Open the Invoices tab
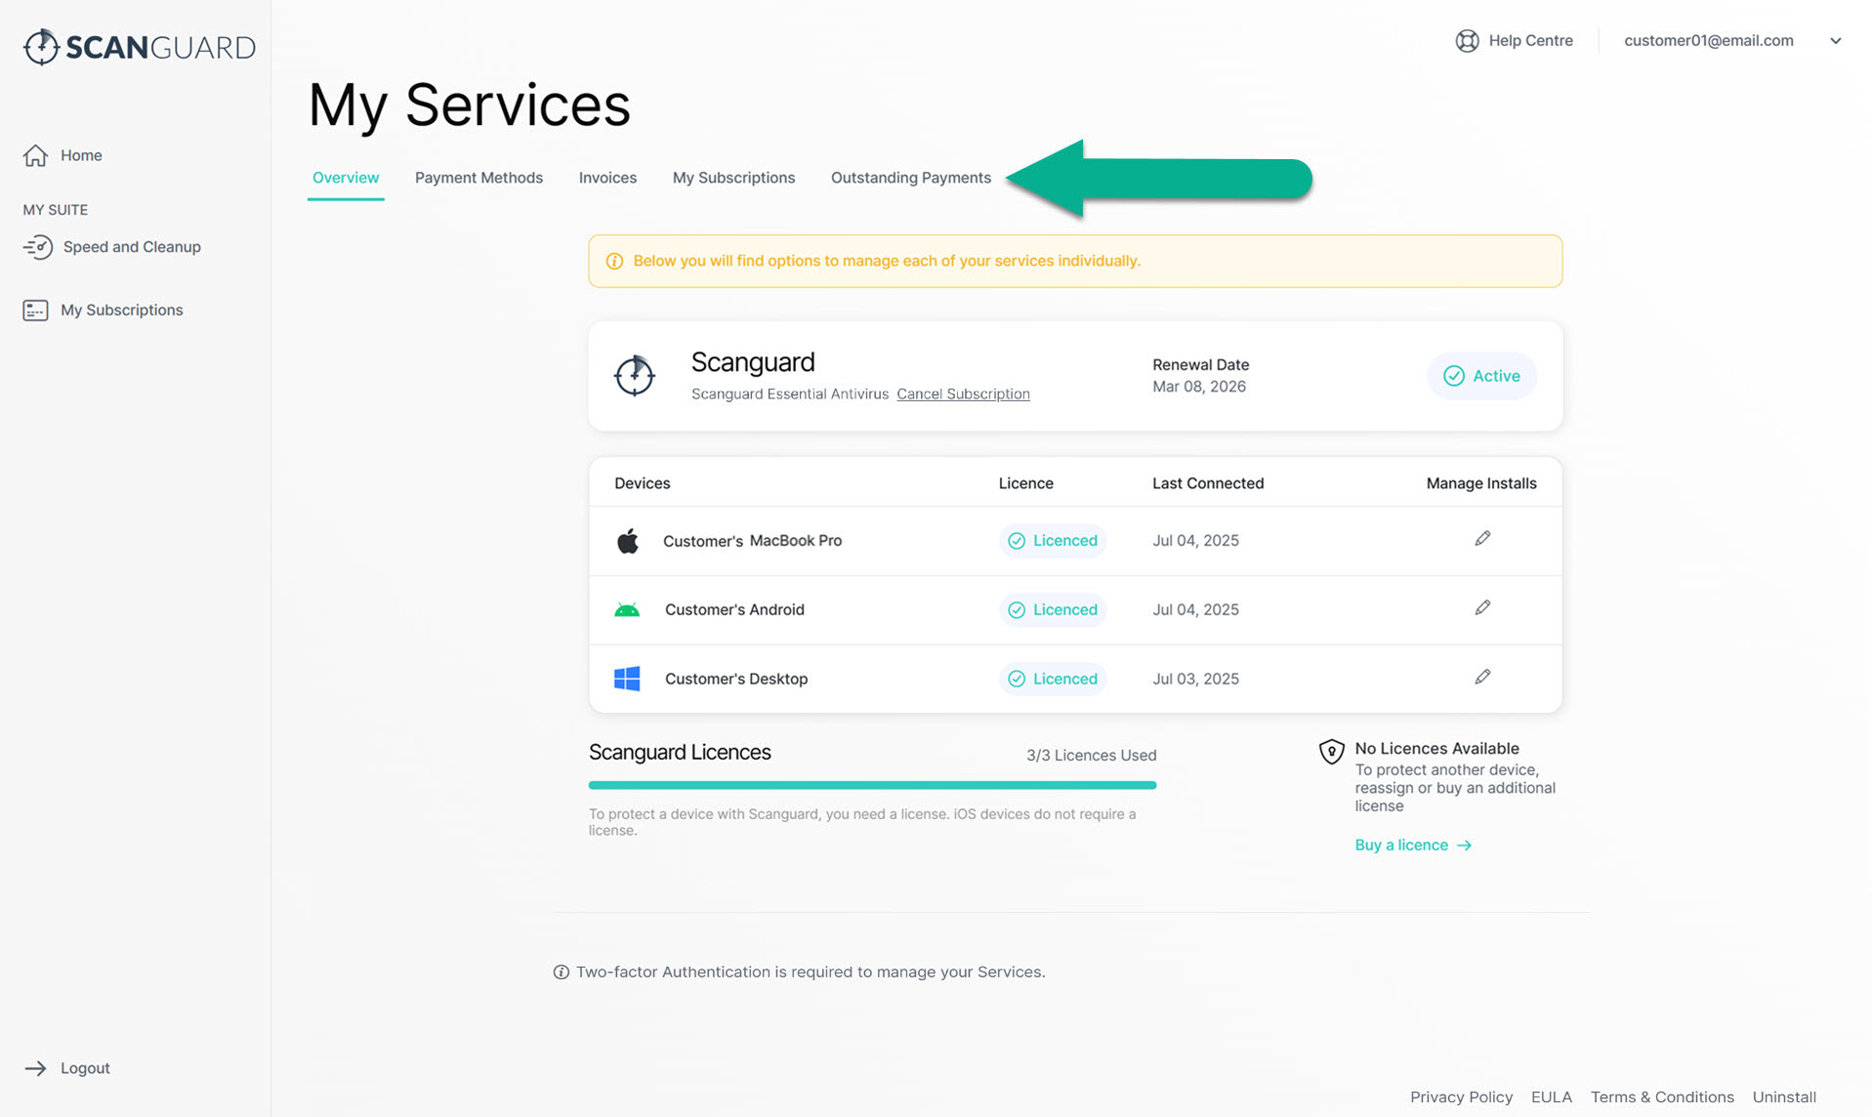1872x1117 pixels. tap(607, 178)
